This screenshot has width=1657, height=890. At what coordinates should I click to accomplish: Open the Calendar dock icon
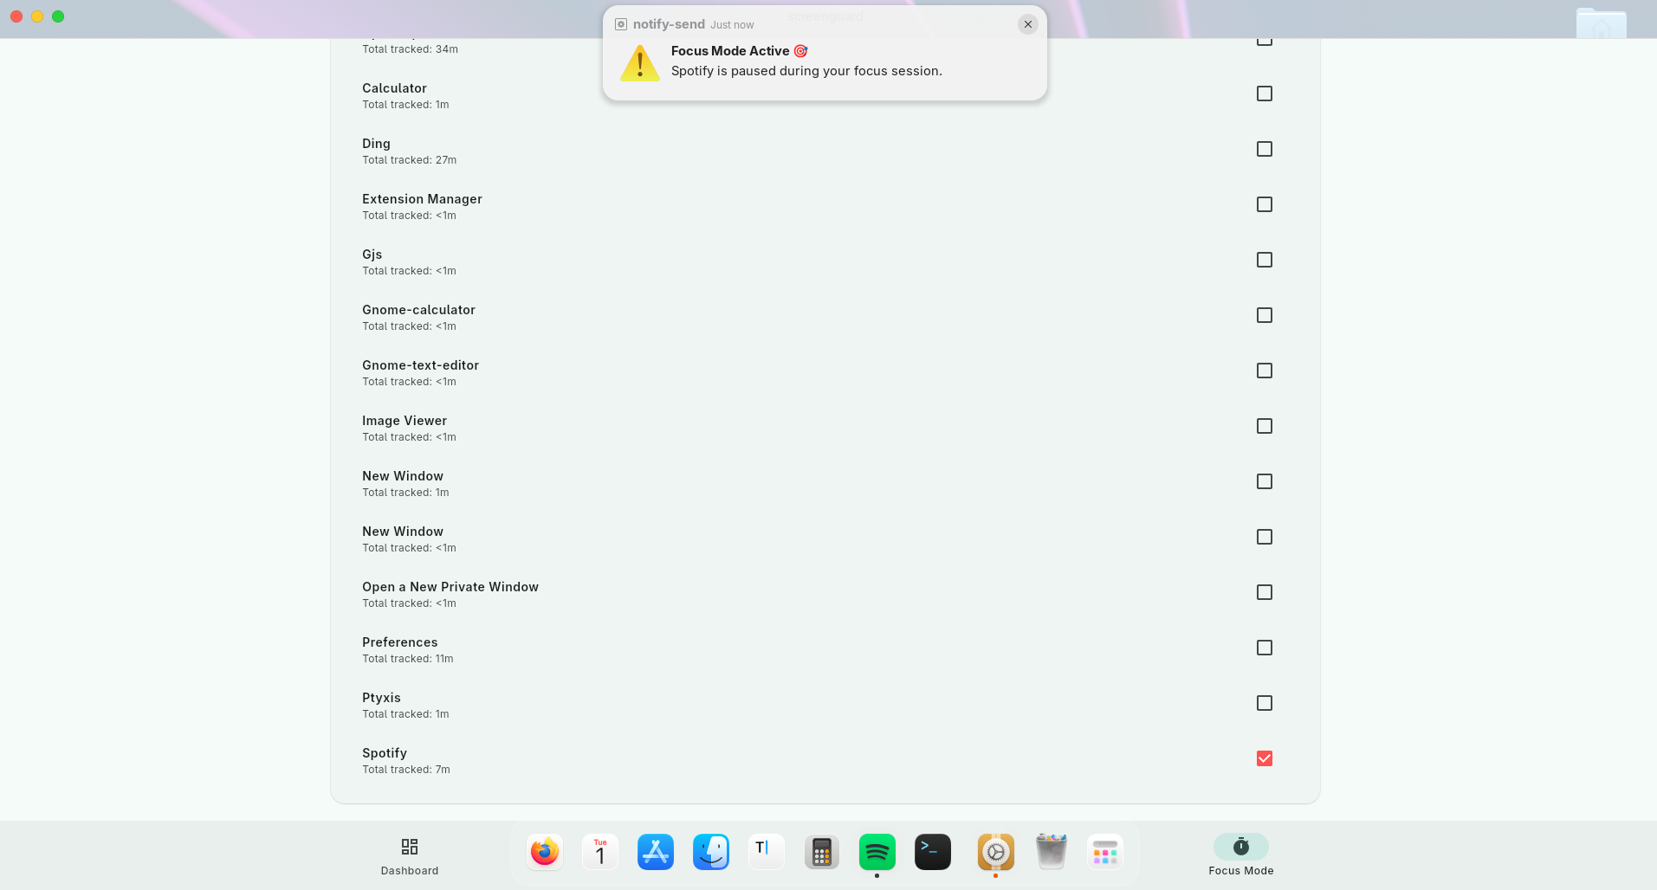coord(600,853)
